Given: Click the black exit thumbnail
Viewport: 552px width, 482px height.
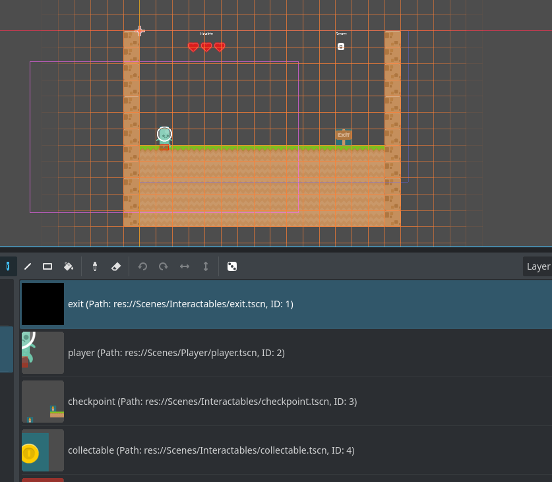Looking at the screenshot, I should 43,304.
